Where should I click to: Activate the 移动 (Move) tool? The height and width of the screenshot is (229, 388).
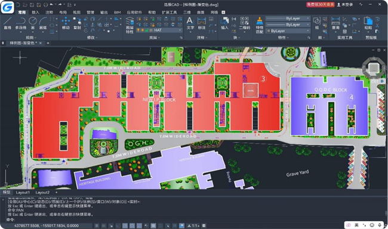click(66, 23)
